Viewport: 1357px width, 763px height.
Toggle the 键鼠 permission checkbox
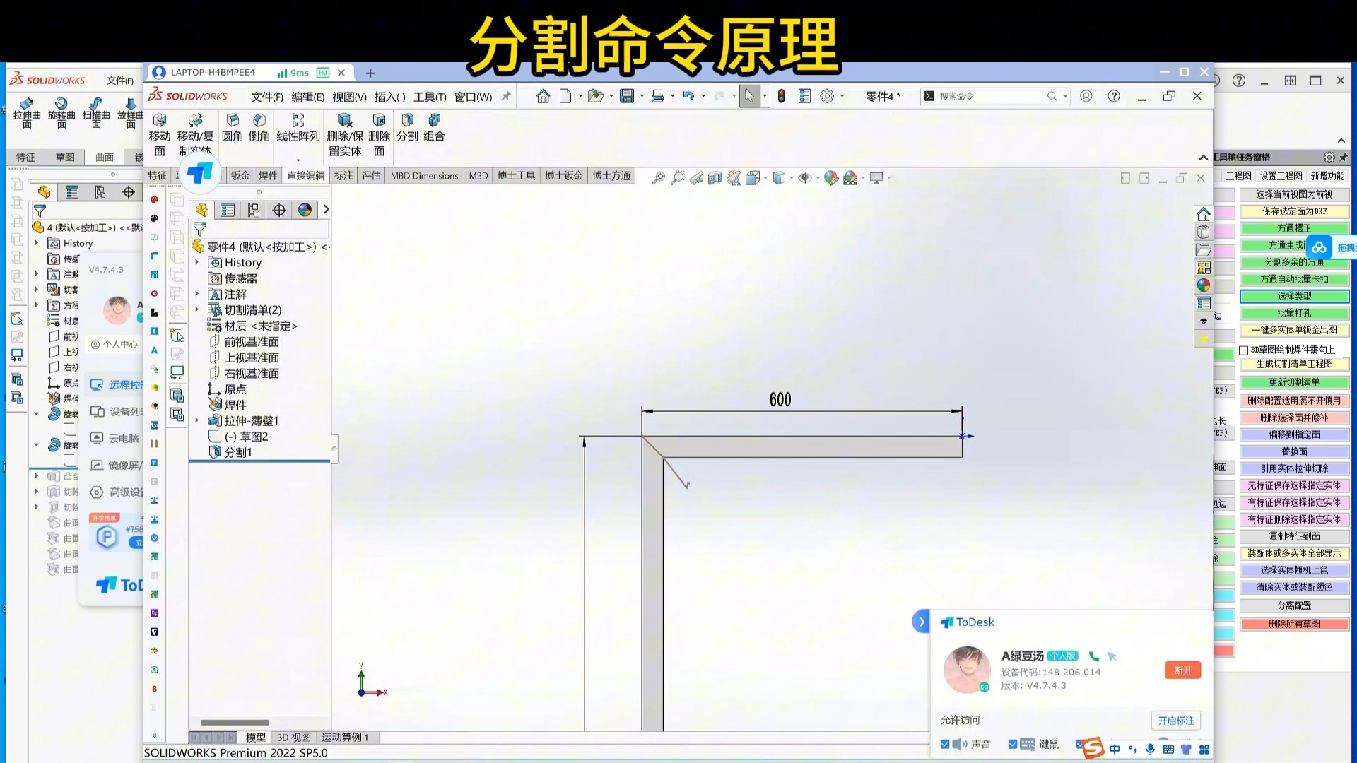click(1012, 744)
